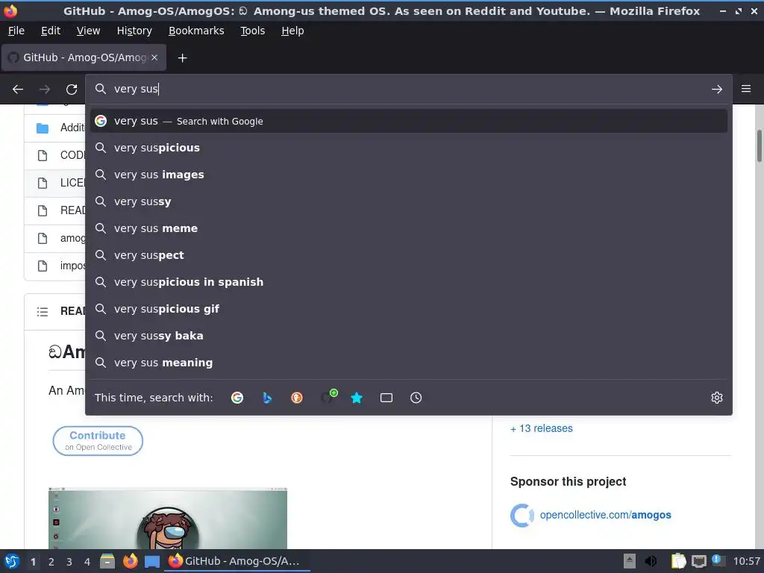The height and width of the screenshot is (573, 764).
Task: Pick the 'very suspect' suggestion
Action: 408,255
